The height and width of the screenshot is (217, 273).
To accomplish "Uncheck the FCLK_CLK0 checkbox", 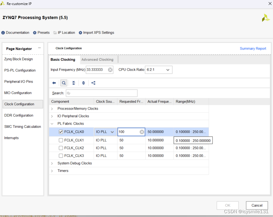I will pos(61,132).
